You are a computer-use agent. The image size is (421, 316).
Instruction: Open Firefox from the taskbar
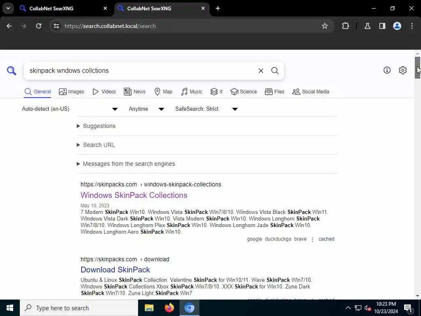click(169, 308)
